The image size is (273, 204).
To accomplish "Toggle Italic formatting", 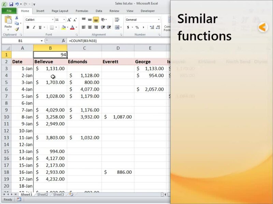I will click(34, 28).
